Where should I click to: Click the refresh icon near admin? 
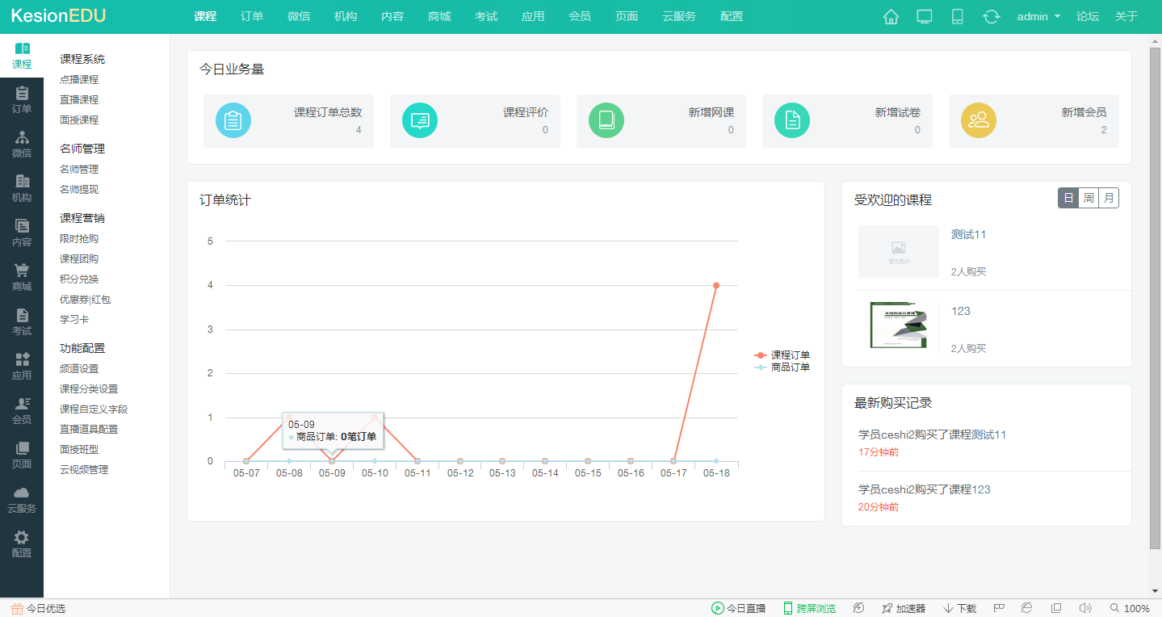click(x=991, y=15)
